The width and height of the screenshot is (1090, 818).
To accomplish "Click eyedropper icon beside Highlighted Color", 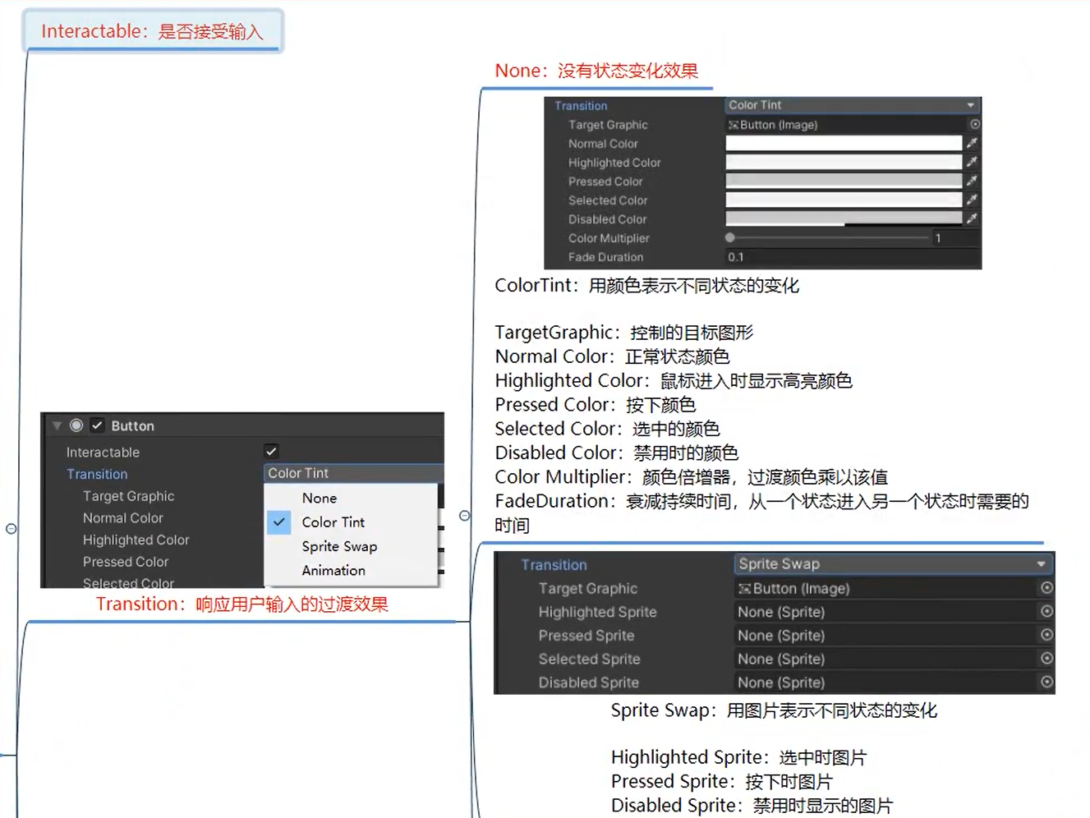I will click(x=972, y=162).
